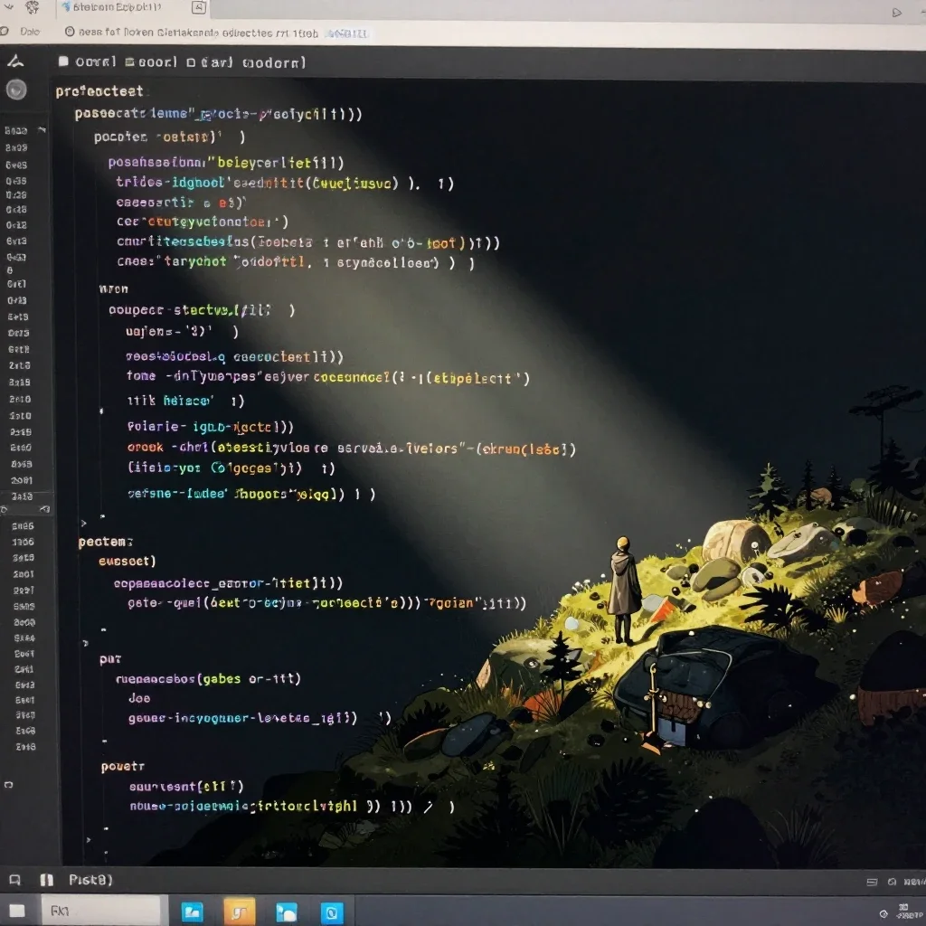Switch to the '(ar)' editor tab

click(210, 62)
